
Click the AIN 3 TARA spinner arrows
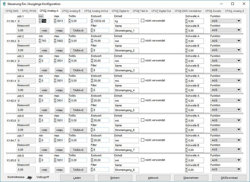70,61
